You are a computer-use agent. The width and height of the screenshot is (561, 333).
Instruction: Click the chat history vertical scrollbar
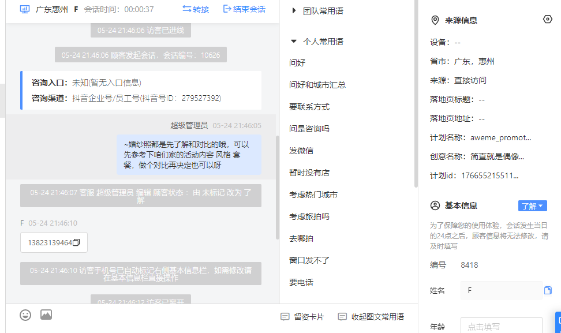click(277, 188)
